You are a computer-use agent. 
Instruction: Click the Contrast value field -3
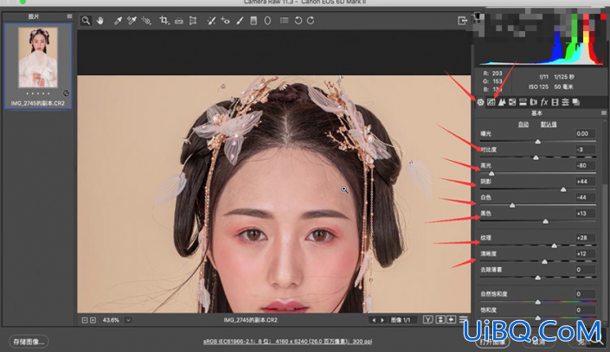585,150
